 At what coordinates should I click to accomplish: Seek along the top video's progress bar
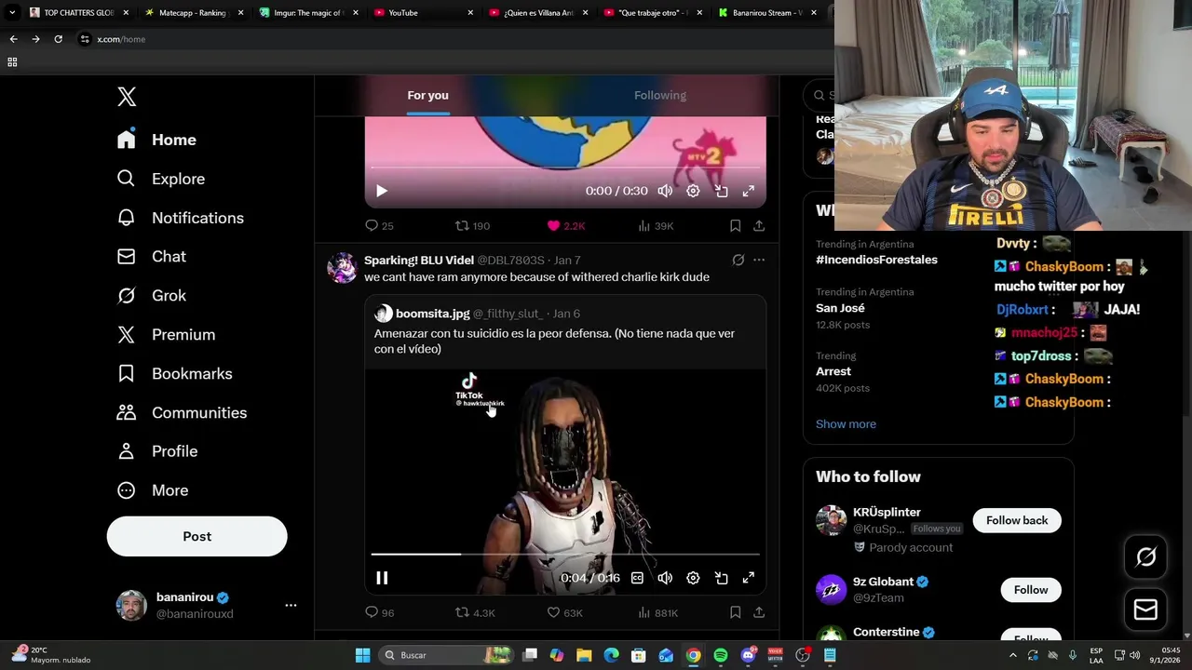[565, 167]
